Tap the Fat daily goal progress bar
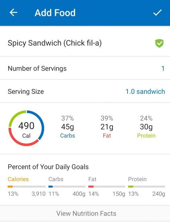Screen dimensions: 170x224 107,187
